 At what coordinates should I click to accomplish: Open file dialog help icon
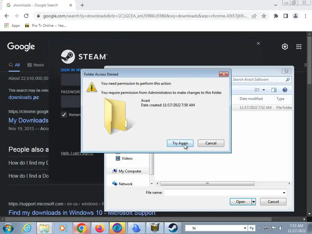click(285, 90)
